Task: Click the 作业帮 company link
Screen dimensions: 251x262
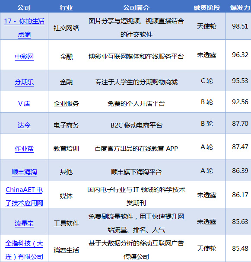Action: click(24, 149)
